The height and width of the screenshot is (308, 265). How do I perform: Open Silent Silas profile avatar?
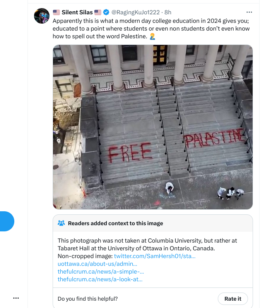tap(42, 16)
